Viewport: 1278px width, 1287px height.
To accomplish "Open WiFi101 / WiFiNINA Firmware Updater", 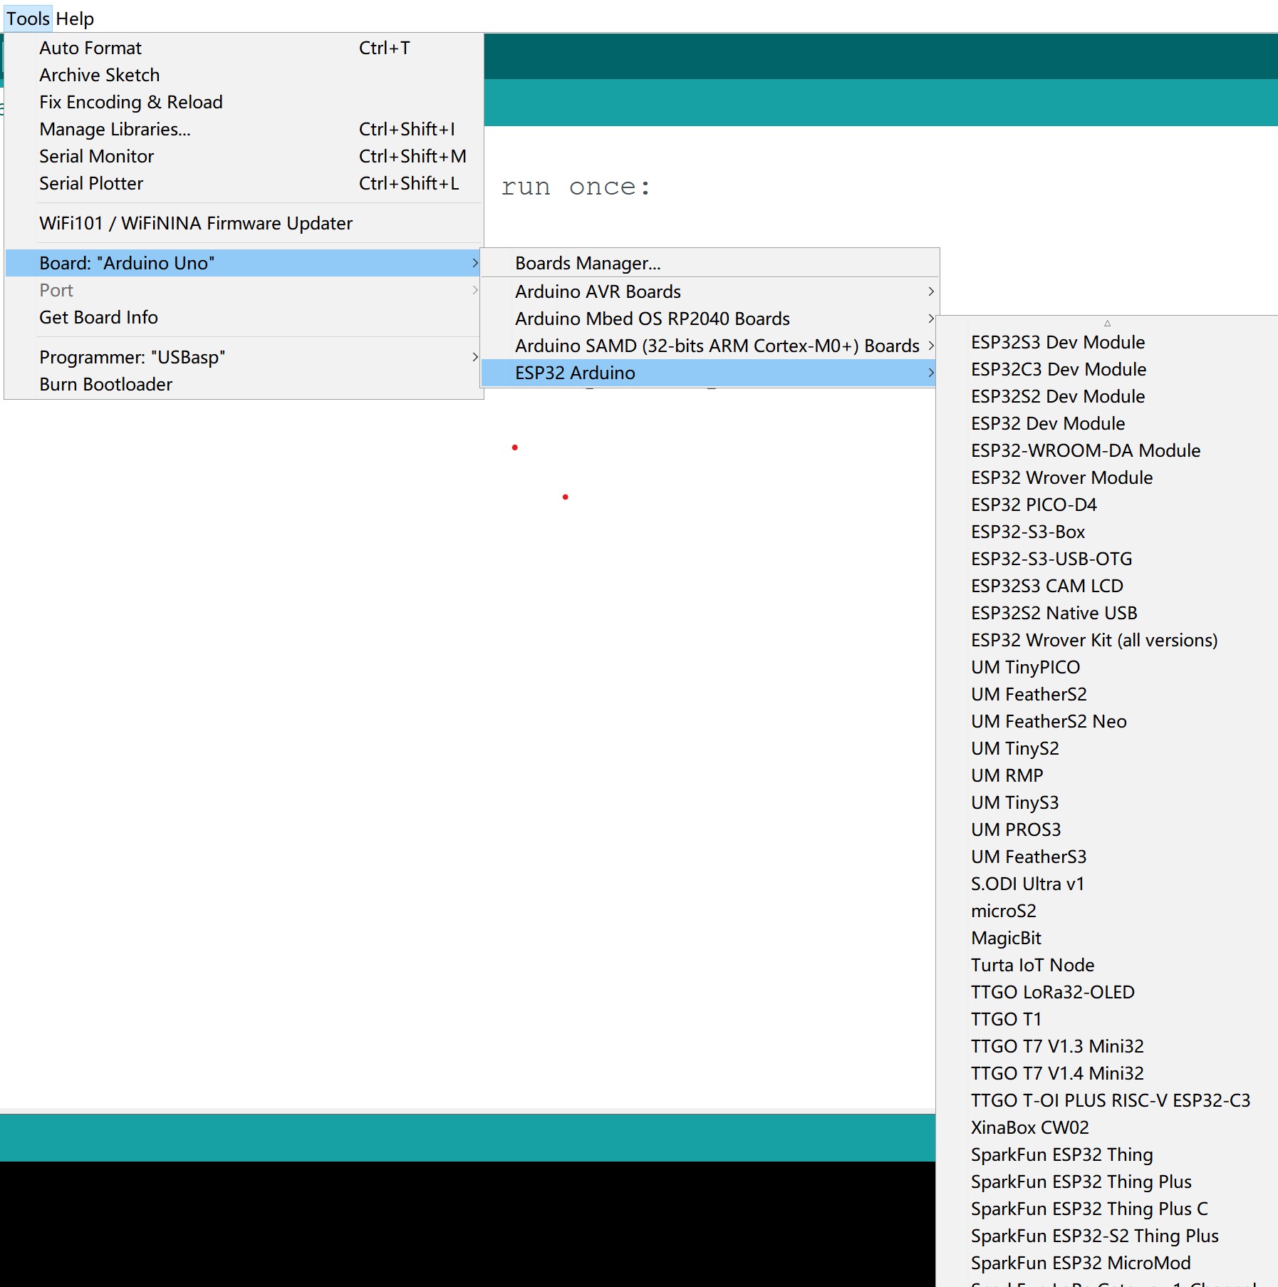I will pyautogui.click(x=244, y=223).
